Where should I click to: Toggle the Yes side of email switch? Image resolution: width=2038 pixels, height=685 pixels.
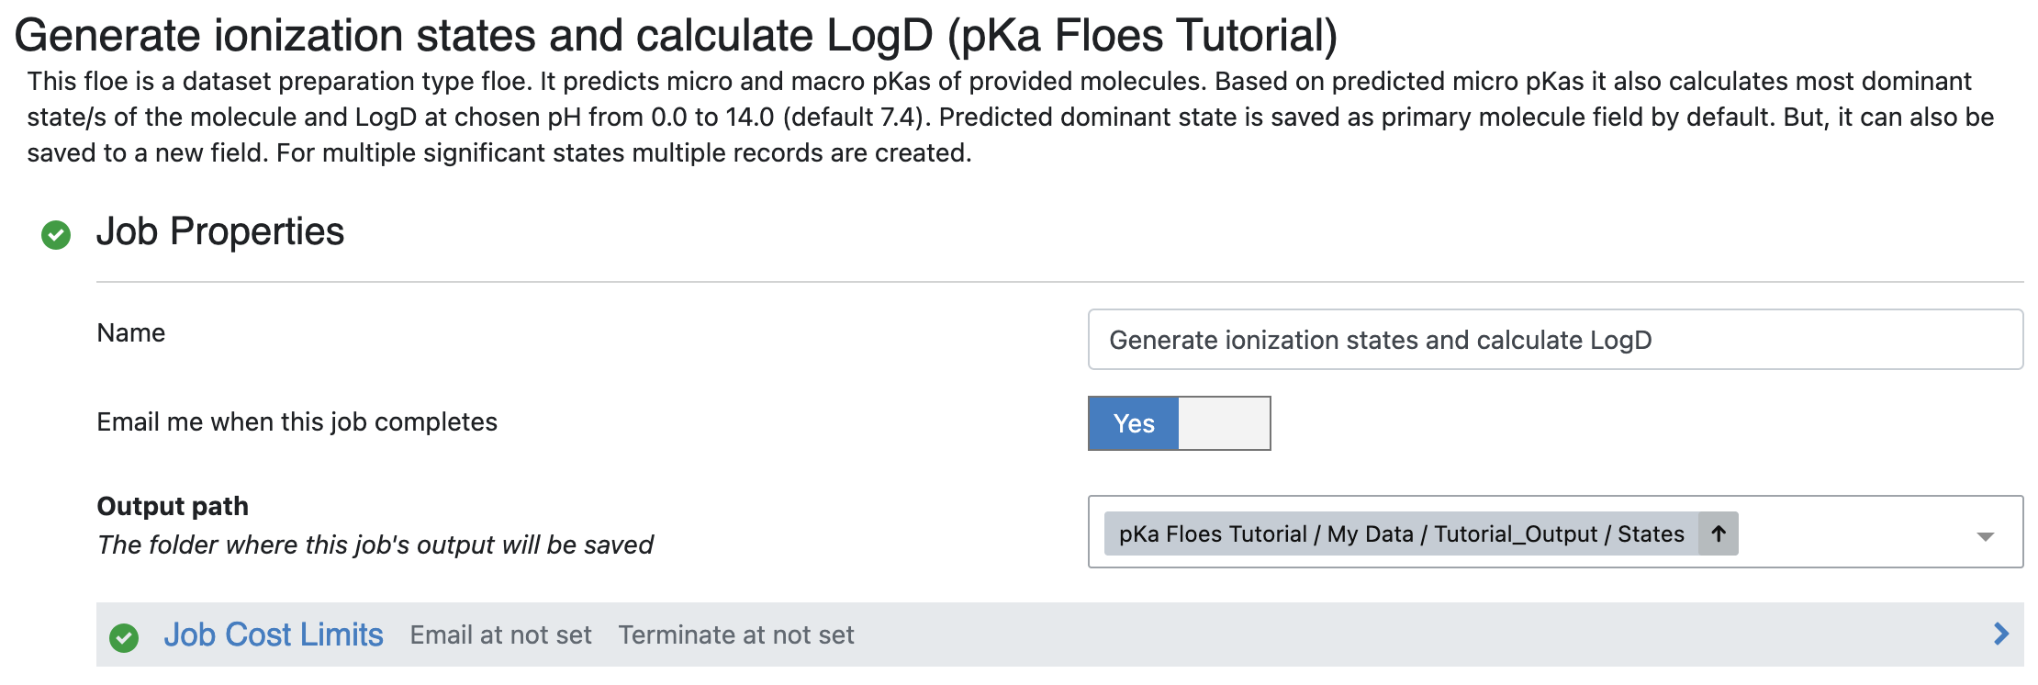1134,423
